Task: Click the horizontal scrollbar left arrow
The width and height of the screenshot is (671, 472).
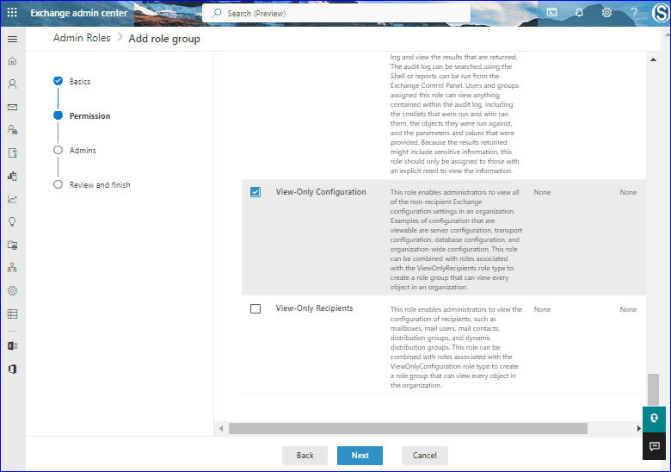Action: (221, 428)
